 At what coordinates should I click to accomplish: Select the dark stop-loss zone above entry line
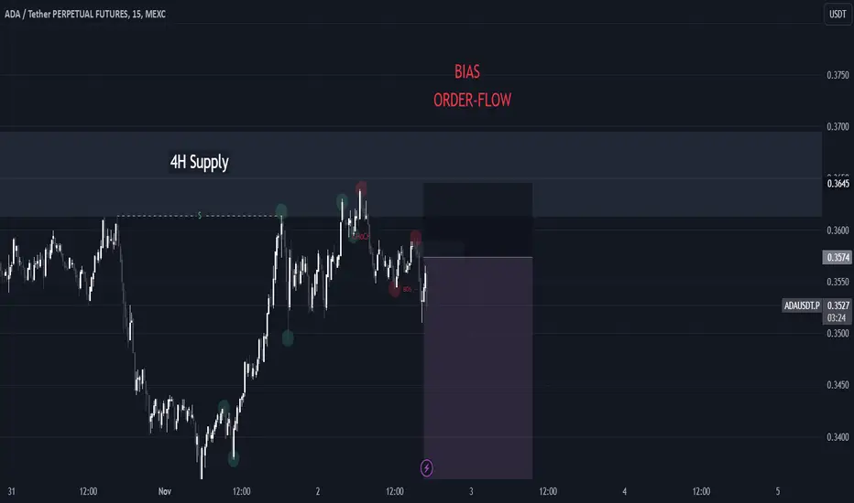pos(478,220)
